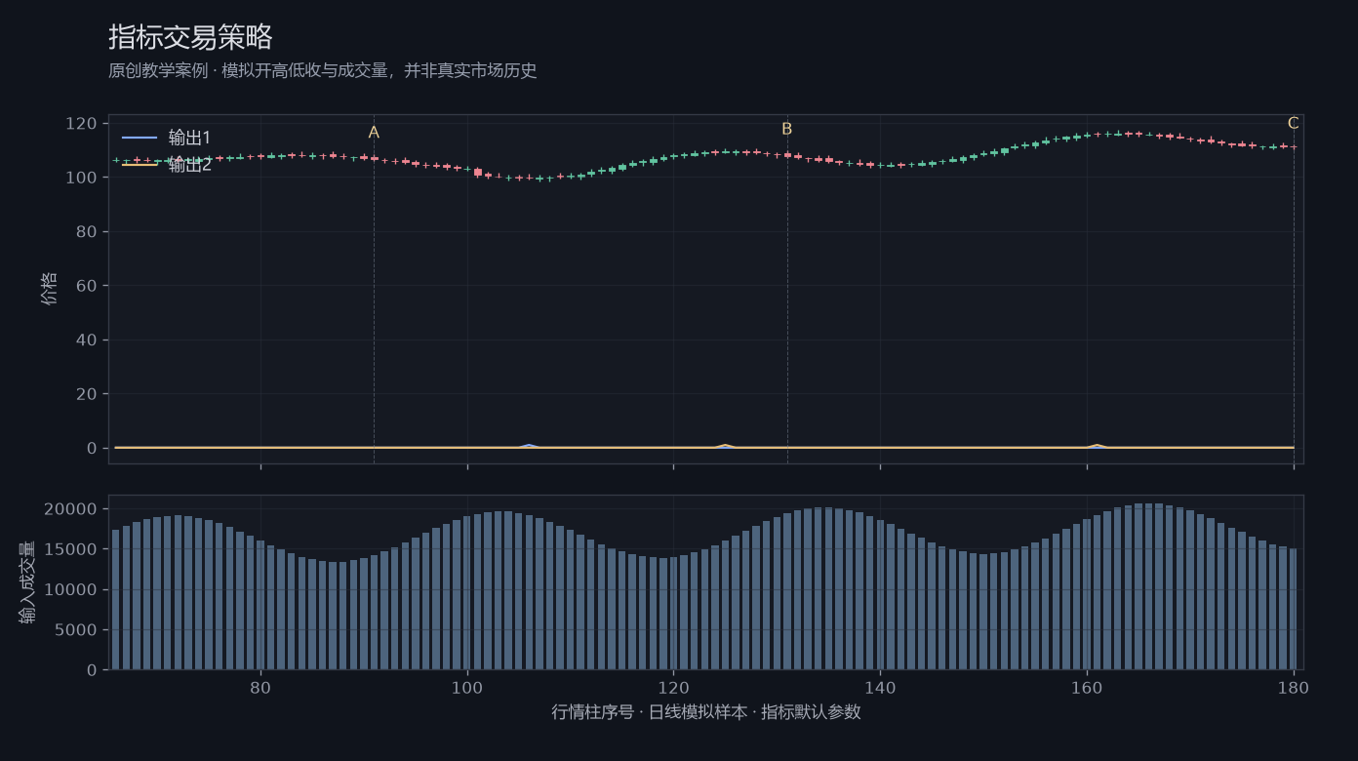The image size is (1358, 761).
Task: Click x-axis tick label 80
Action: (260, 687)
